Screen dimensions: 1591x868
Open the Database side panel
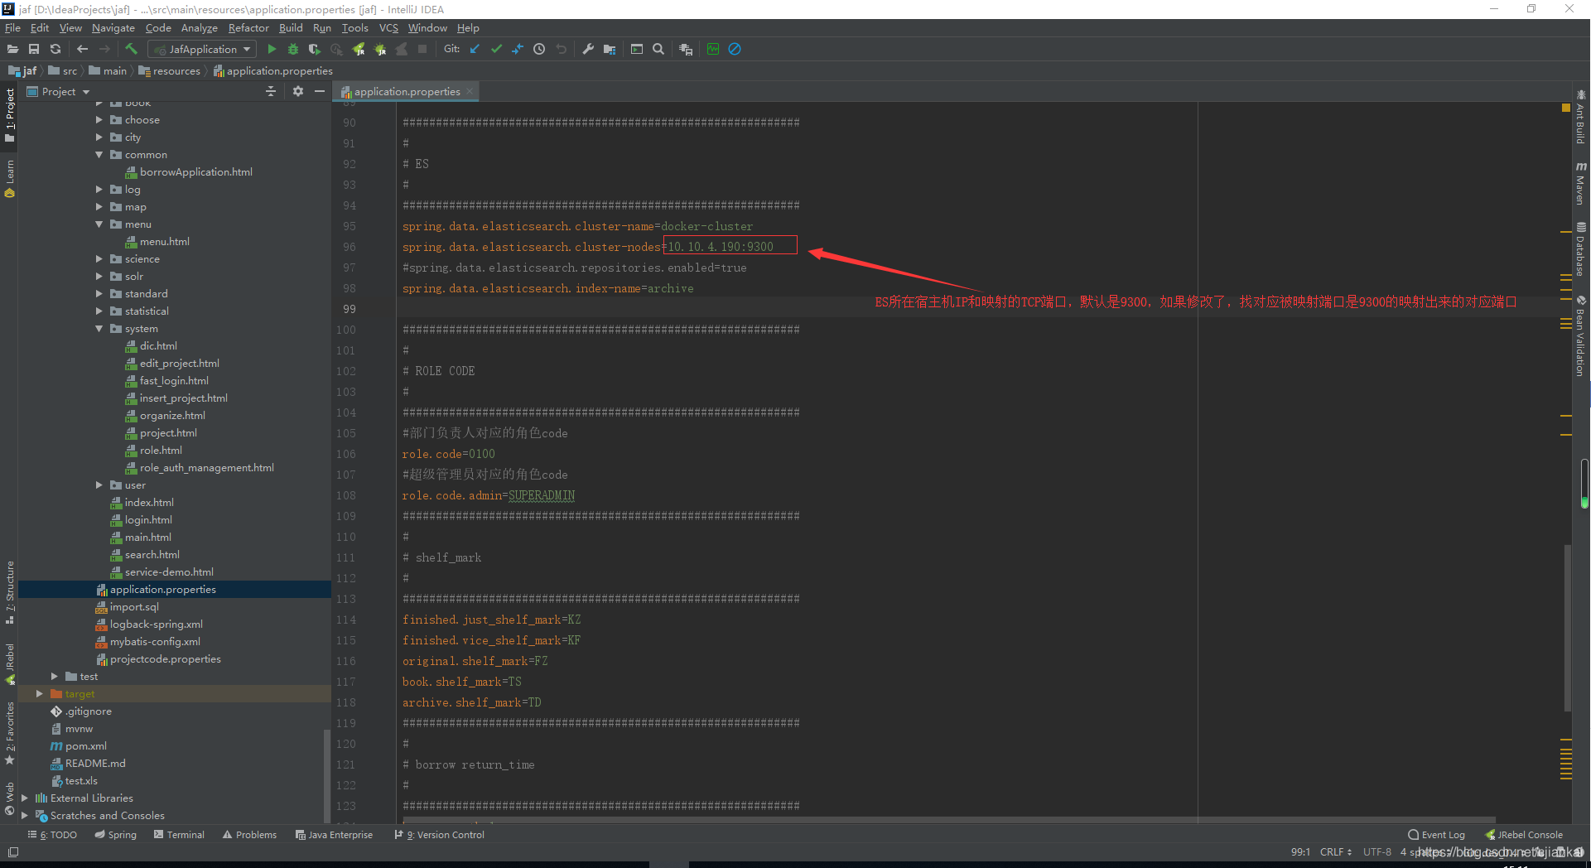click(x=1581, y=249)
